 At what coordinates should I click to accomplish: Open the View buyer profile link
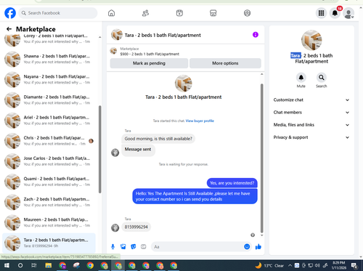[200, 121]
